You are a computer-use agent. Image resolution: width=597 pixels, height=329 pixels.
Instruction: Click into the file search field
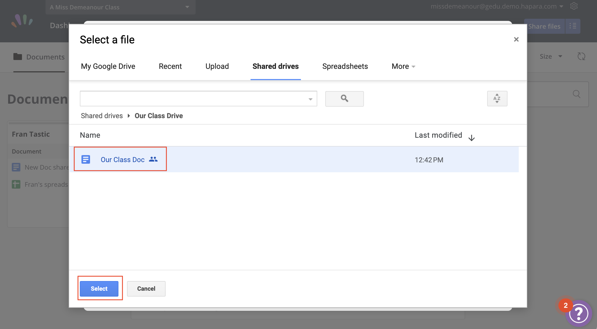click(x=193, y=99)
